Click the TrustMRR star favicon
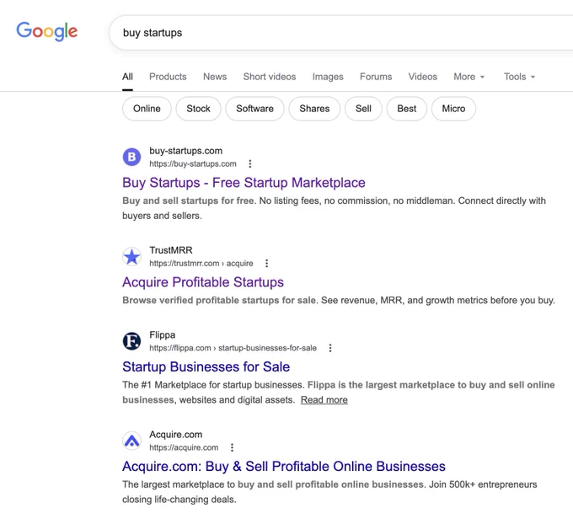 [x=131, y=256]
